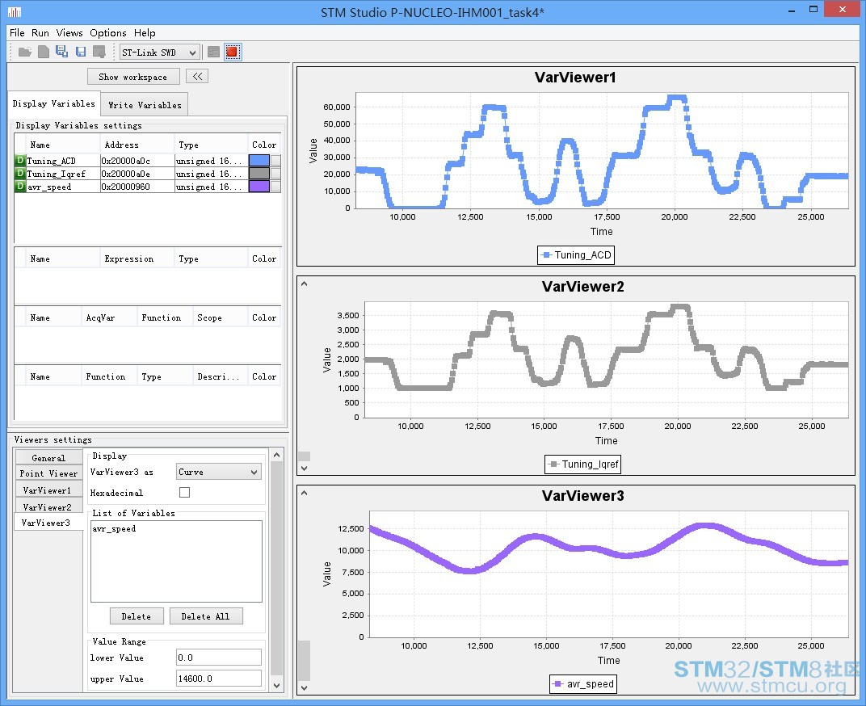Click the single blue floppy save icon

pos(81,52)
